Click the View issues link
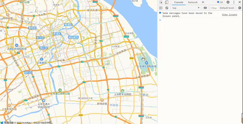The width and height of the screenshot is (243, 124). 230,15
